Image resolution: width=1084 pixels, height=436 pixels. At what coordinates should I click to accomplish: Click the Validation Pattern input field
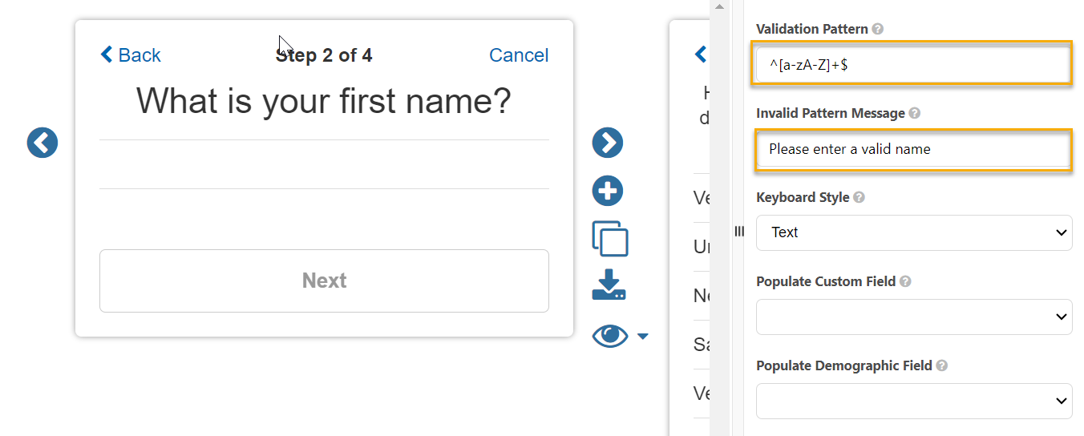(x=912, y=65)
